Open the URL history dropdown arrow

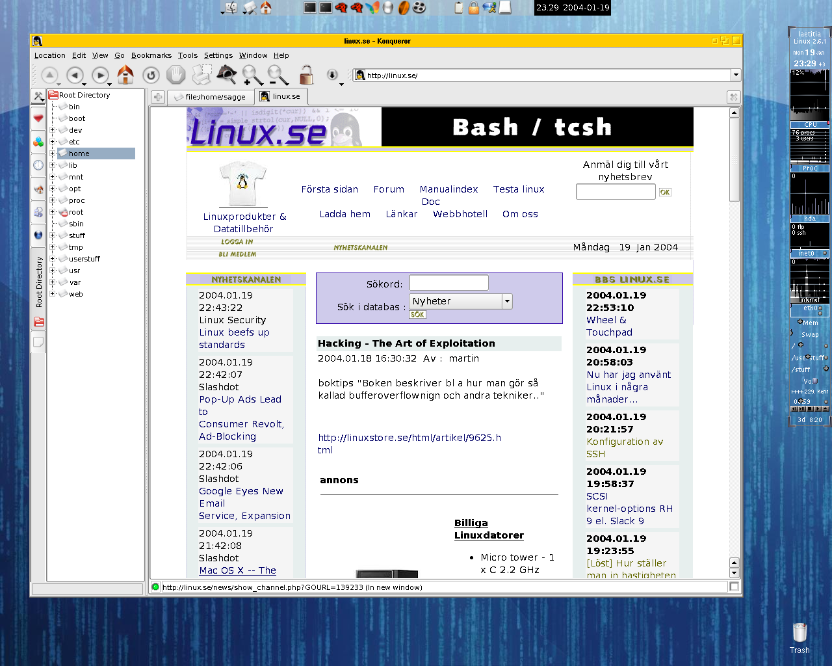(x=736, y=75)
